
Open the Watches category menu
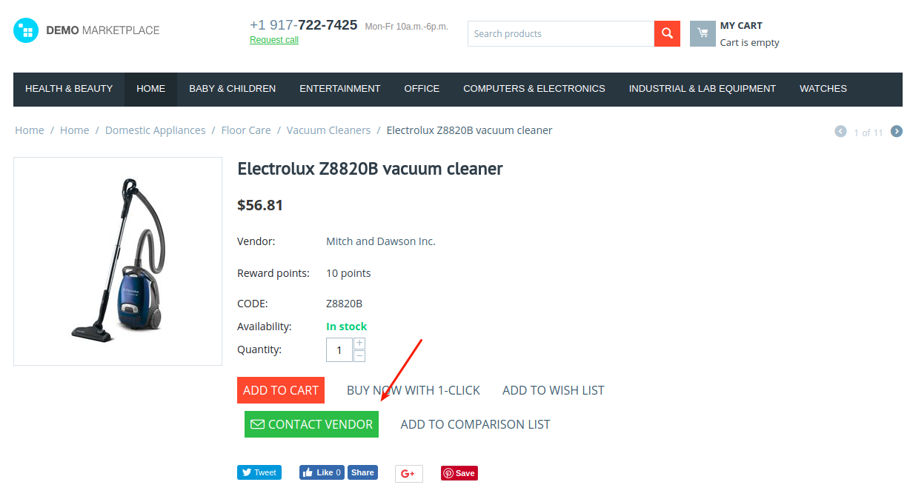(823, 89)
